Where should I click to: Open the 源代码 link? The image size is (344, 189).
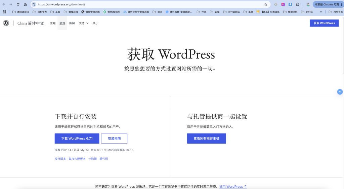tap(104, 159)
